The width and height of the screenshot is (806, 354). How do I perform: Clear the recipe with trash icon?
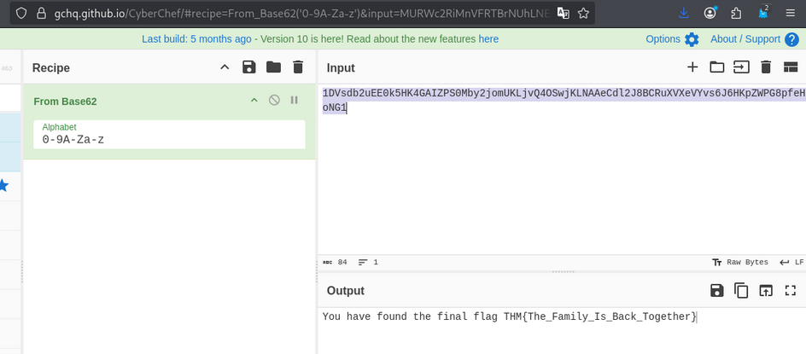tap(298, 67)
